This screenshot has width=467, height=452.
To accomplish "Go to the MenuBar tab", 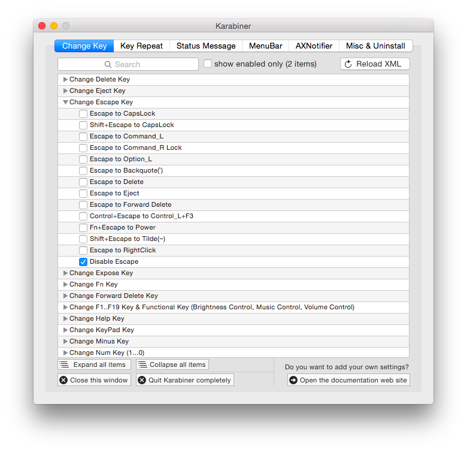I will click(266, 46).
